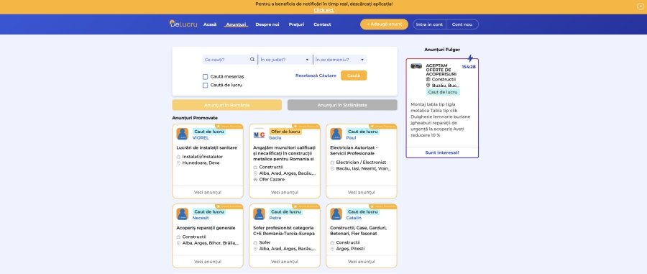
Task: Click the search magnifier icon
Action: [x=252, y=60]
